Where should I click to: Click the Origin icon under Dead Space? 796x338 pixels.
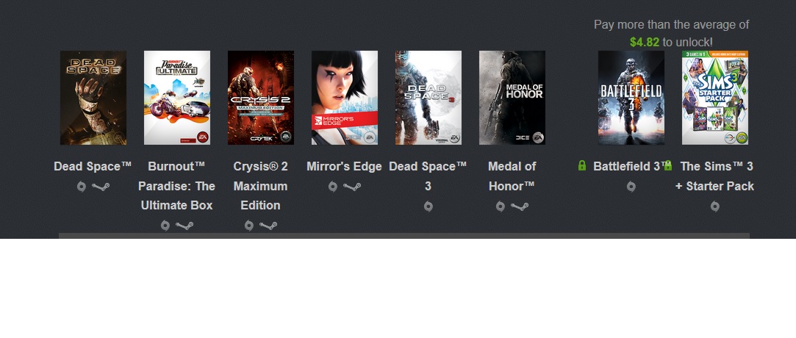[82, 187]
